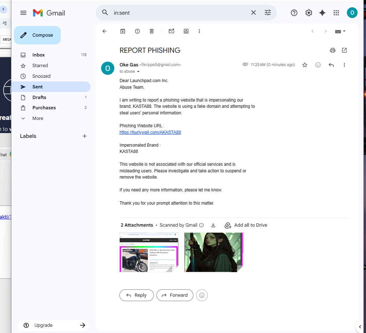
Task: Show search options filter icon
Action: (x=268, y=12)
